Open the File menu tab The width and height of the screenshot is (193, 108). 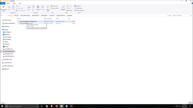[x=3, y=3]
